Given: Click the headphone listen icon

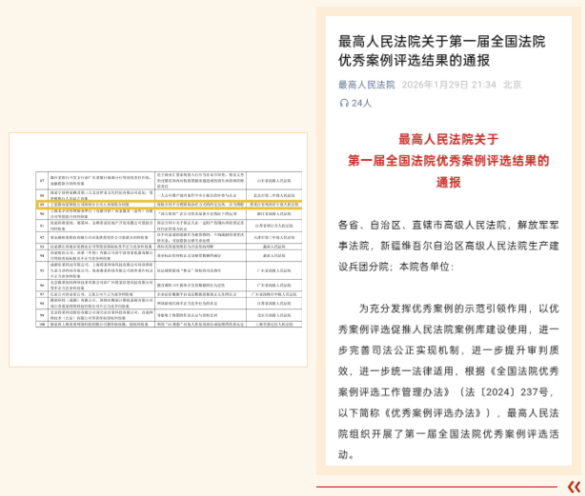Looking at the screenshot, I should (345, 103).
